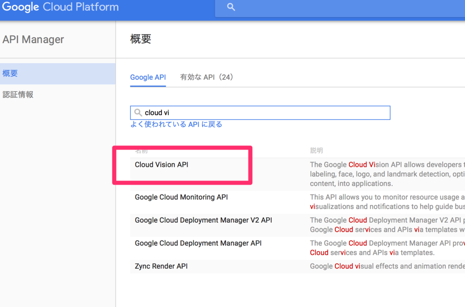Viewport: 465px width, 307px height.
Task: Click Cloud Vision API description text
Action: (387, 174)
